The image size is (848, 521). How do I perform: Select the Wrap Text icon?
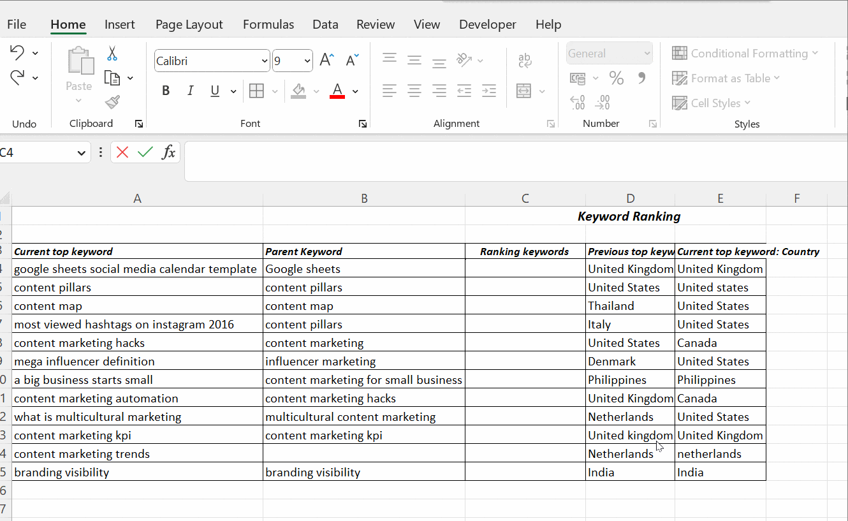[525, 59]
